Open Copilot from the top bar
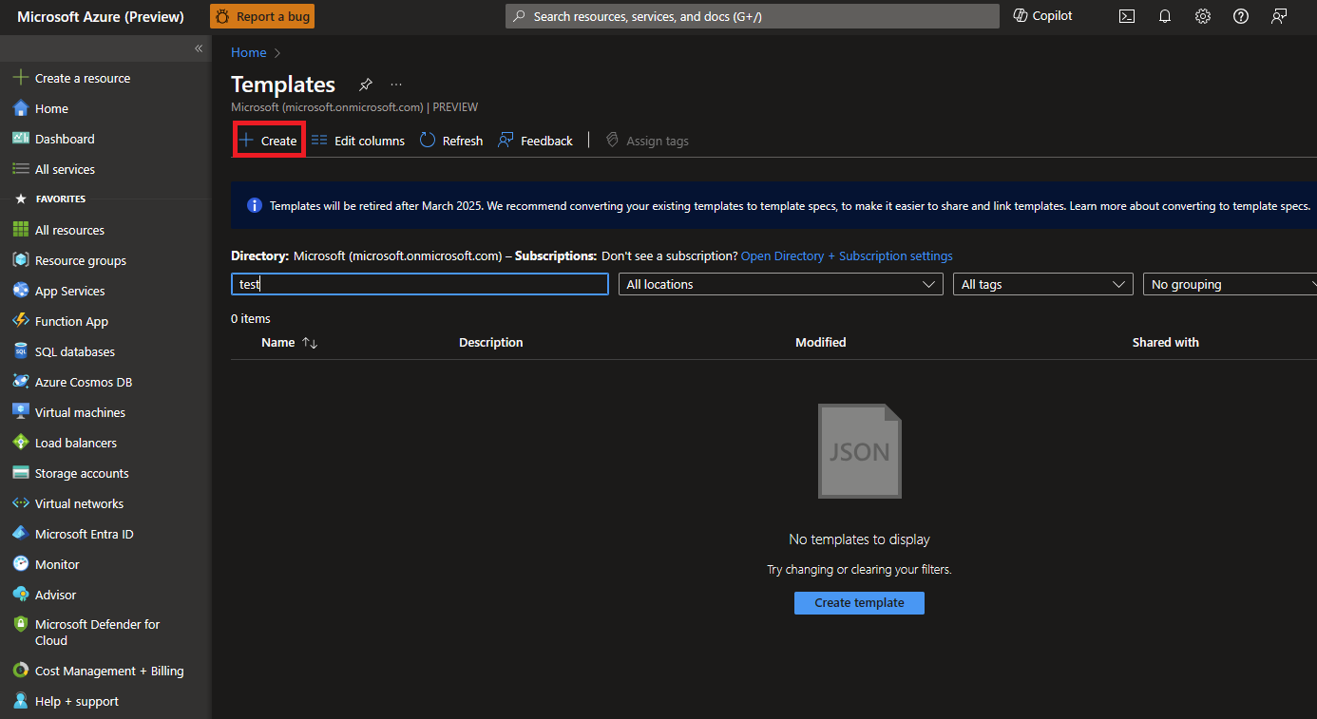1317x719 pixels. tap(1042, 16)
